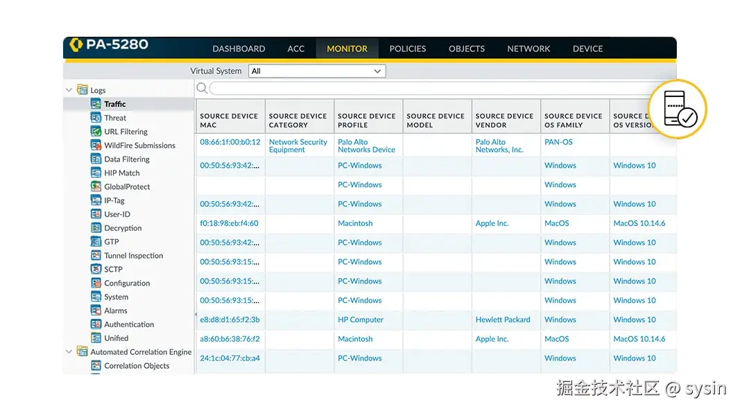Click the WildFire Submissions icon
Viewport: 740px width, 411px height.
tap(96, 145)
